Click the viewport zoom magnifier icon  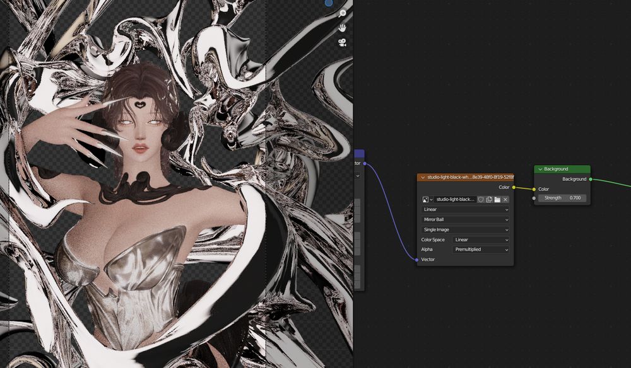point(342,14)
